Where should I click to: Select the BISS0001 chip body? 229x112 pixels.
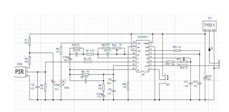click(x=143, y=56)
